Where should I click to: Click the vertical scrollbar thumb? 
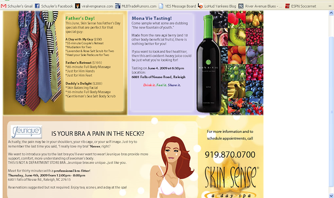coord(331,111)
